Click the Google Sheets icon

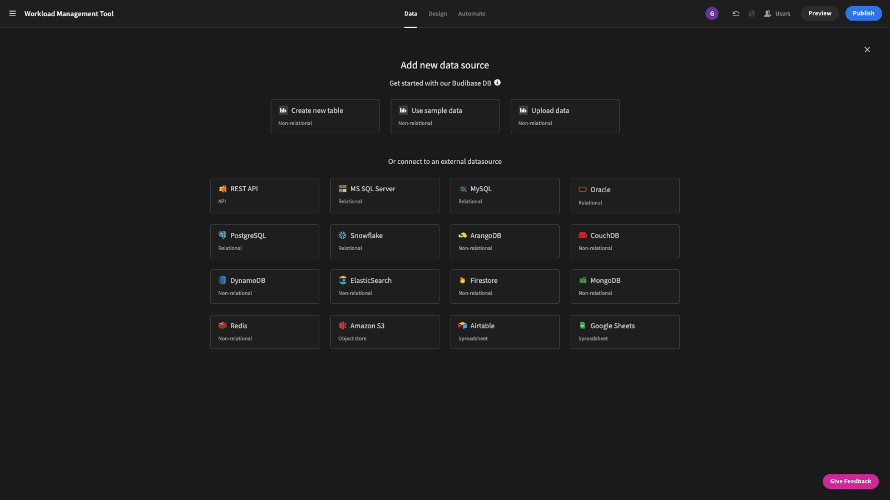click(582, 326)
